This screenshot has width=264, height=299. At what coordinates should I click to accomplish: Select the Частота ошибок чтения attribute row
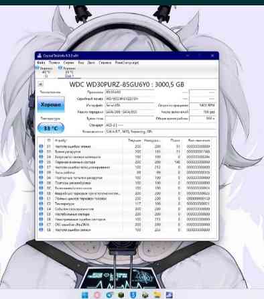pyautogui.click(x=125, y=146)
